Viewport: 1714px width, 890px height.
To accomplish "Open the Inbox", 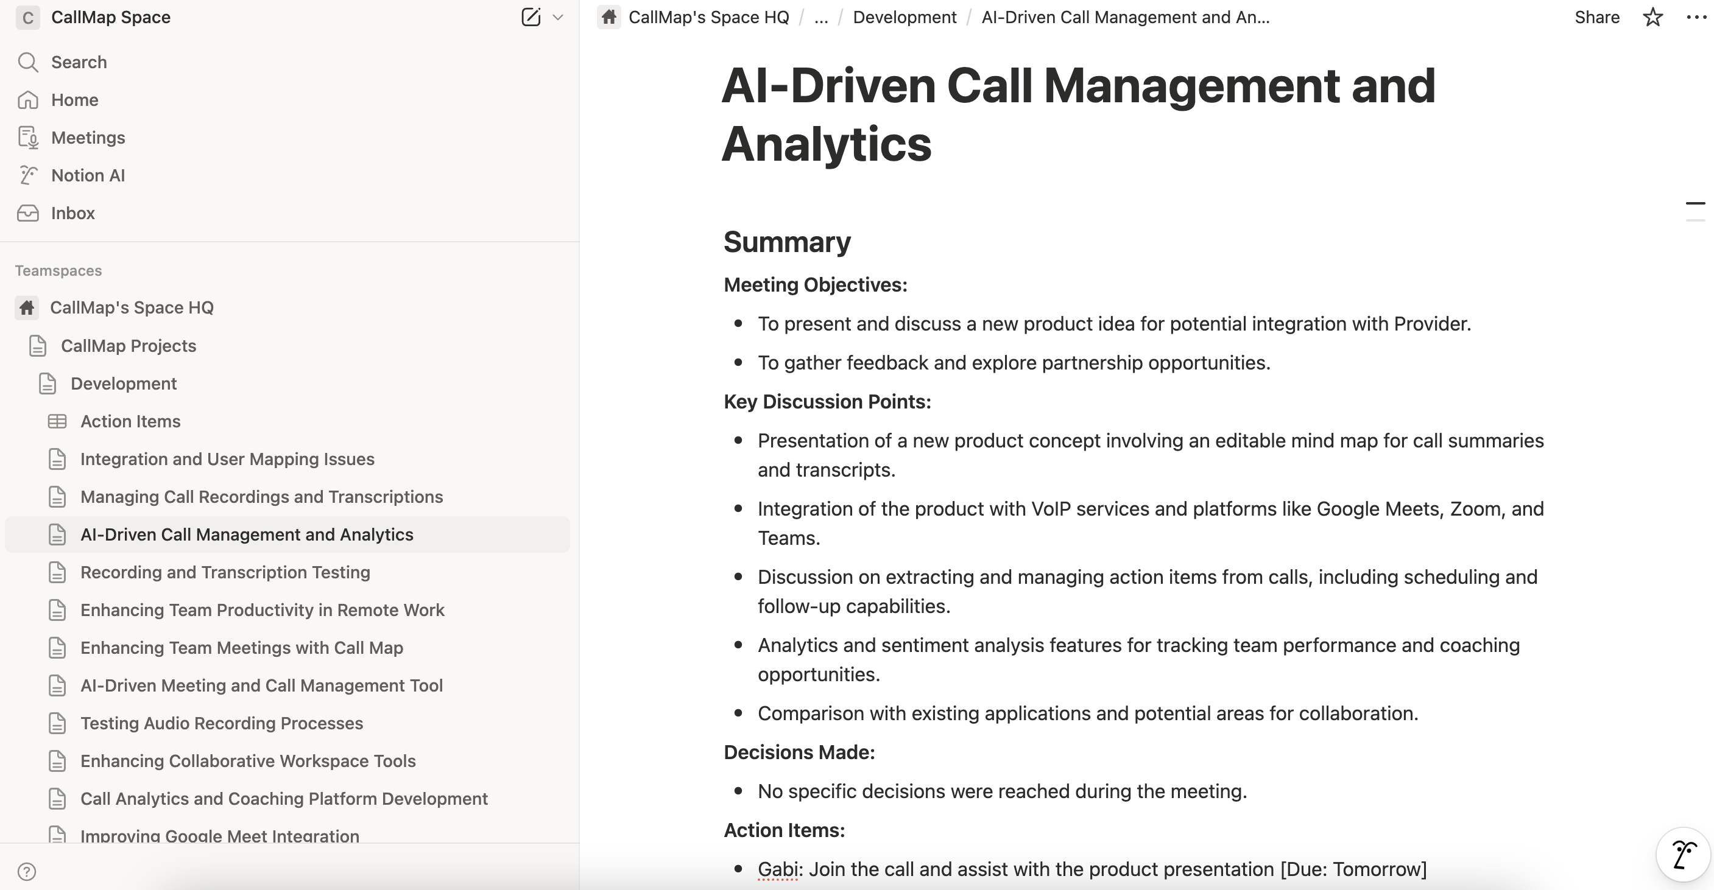I will click(x=73, y=213).
